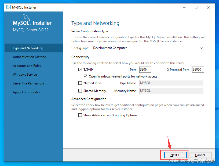Viewport: 219px width, 166px height.
Task: Minimize the MySQL Installer window
Action: click(x=184, y=7)
